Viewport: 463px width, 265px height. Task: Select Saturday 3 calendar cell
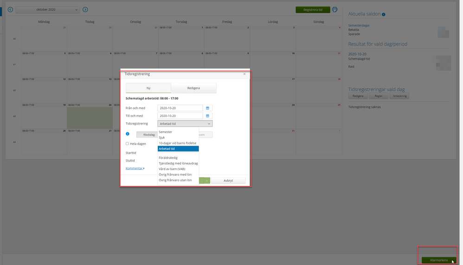[x=273, y=38]
